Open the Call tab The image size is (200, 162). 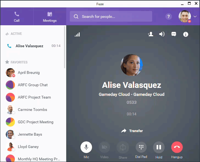(17, 16)
